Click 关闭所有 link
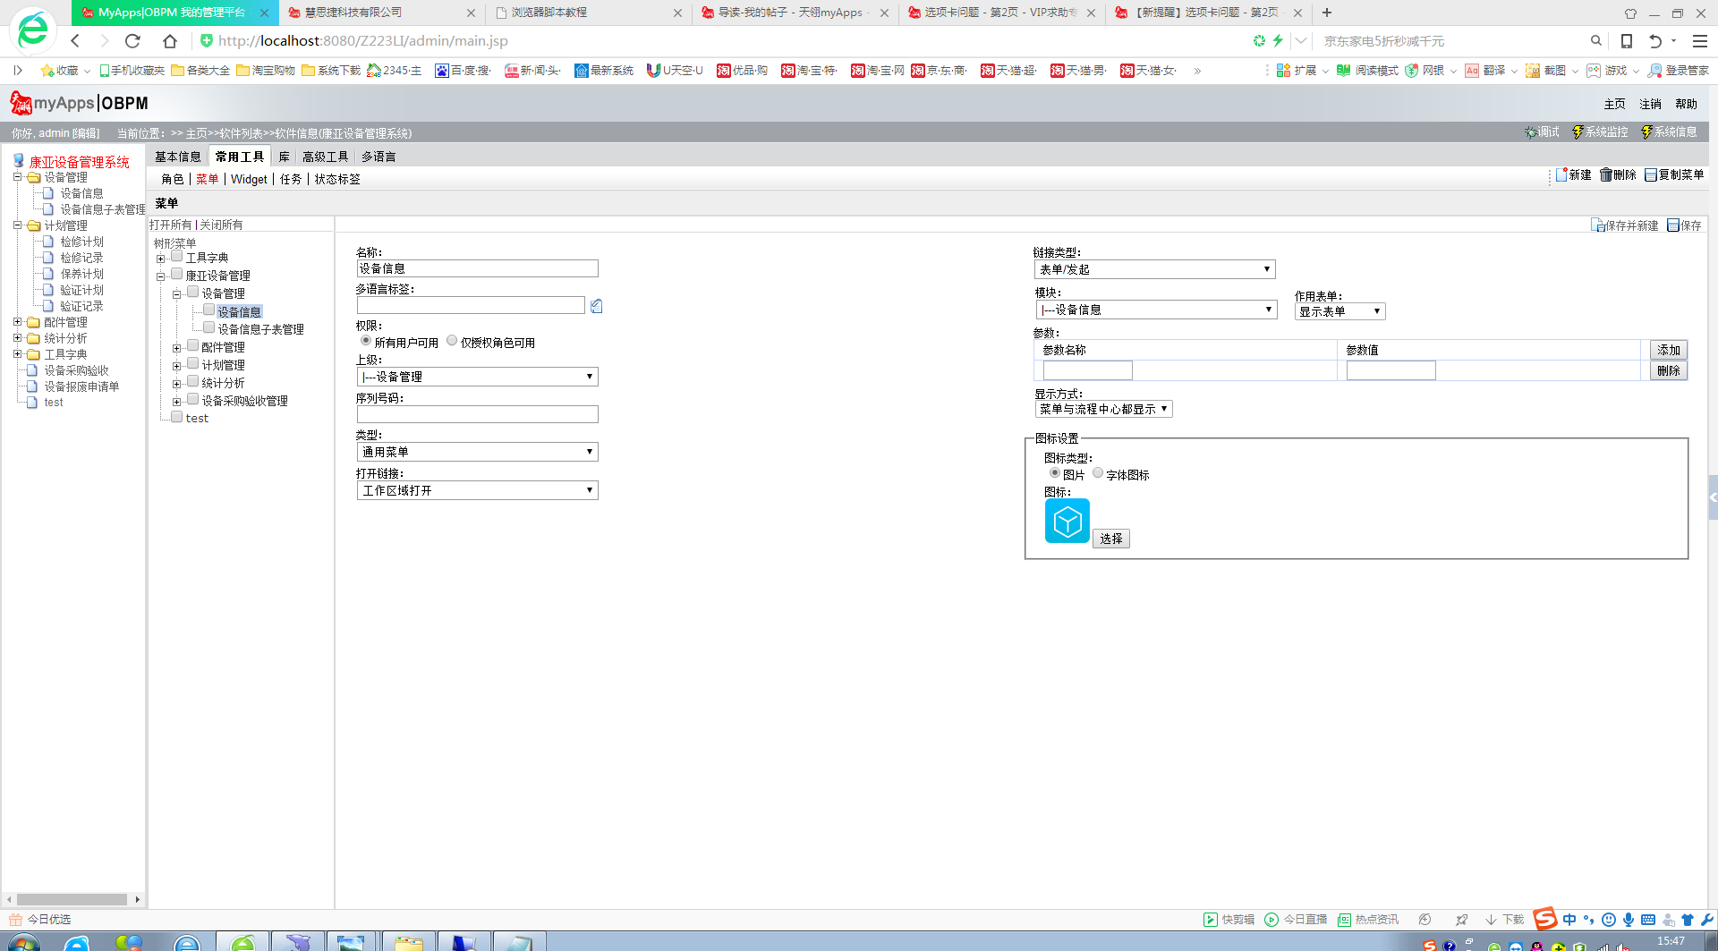 pyautogui.click(x=221, y=225)
